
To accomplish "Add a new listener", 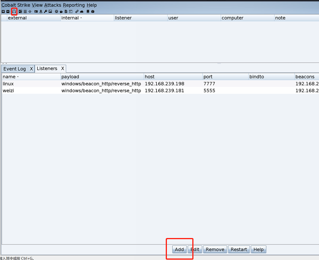I will pos(179,249).
